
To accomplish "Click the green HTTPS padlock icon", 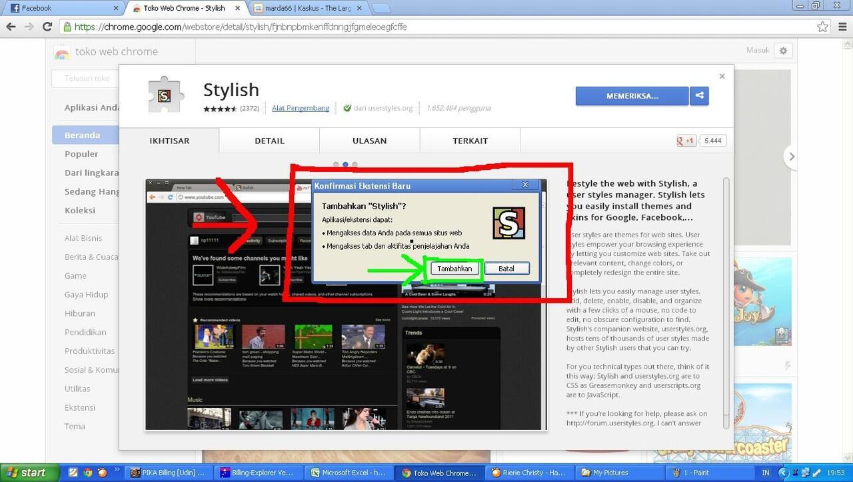I will [67, 27].
